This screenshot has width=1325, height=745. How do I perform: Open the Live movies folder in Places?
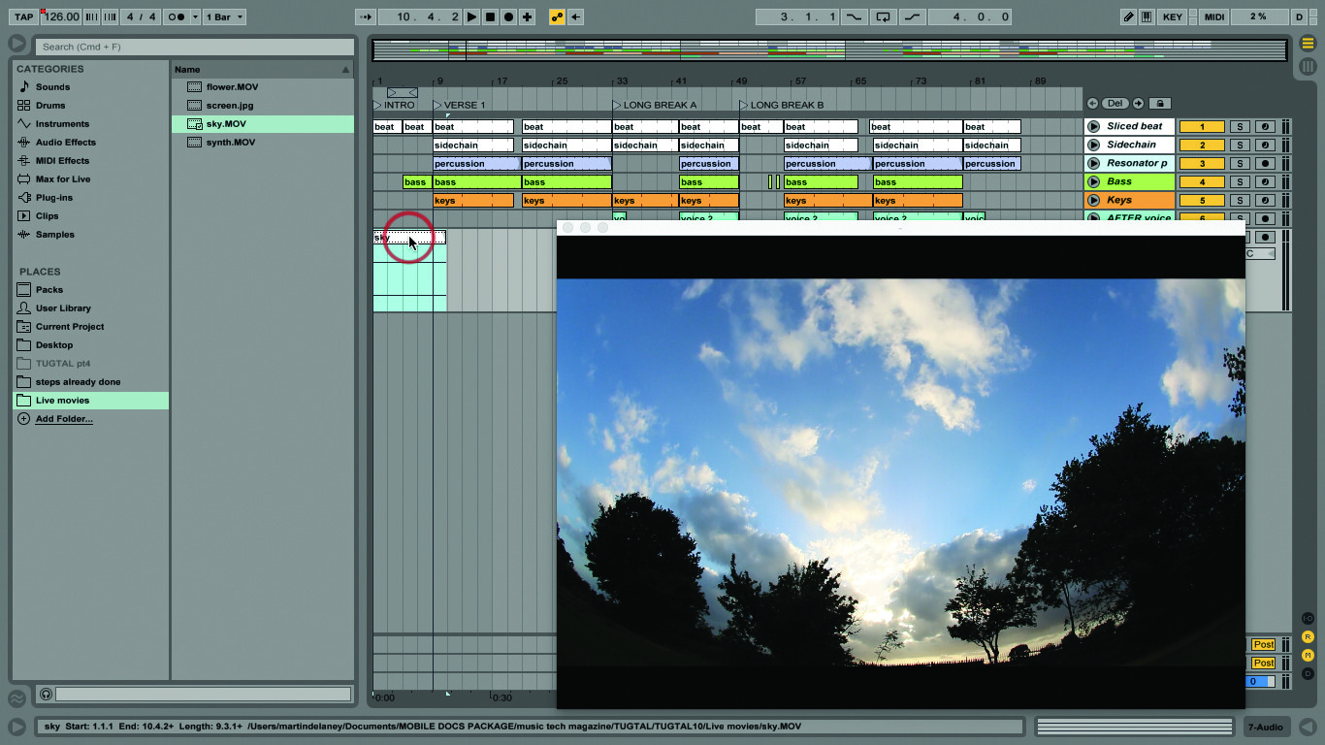(x=62, y=401)
